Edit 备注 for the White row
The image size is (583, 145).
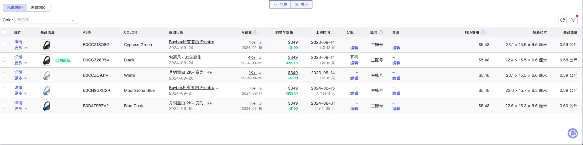click(396, 78)
